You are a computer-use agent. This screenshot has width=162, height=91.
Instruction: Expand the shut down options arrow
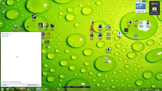(39, 85)
